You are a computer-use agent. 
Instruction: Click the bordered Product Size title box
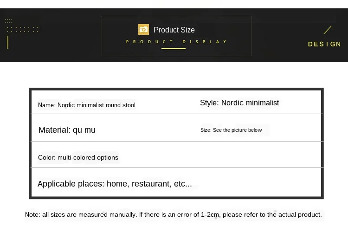[x=176, y=36]
